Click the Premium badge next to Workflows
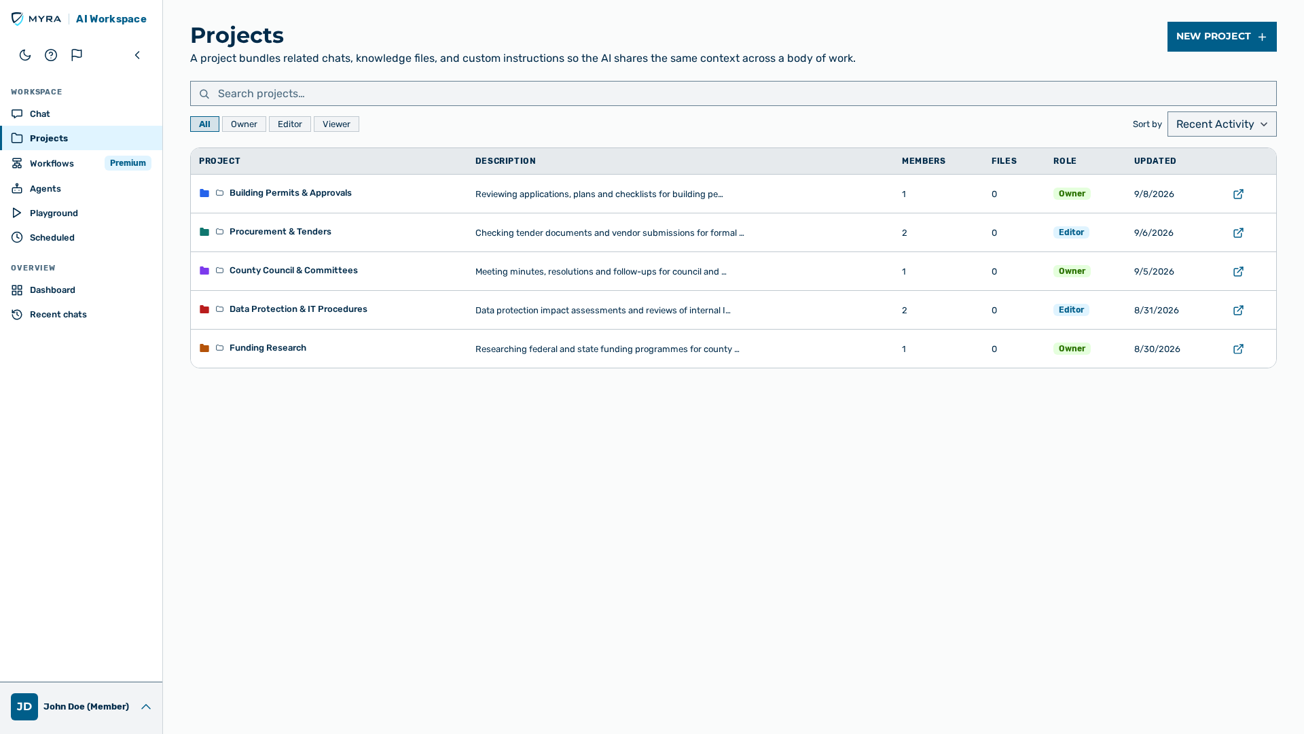Screen dimensions: 1304x734 [x=128, y=163]
